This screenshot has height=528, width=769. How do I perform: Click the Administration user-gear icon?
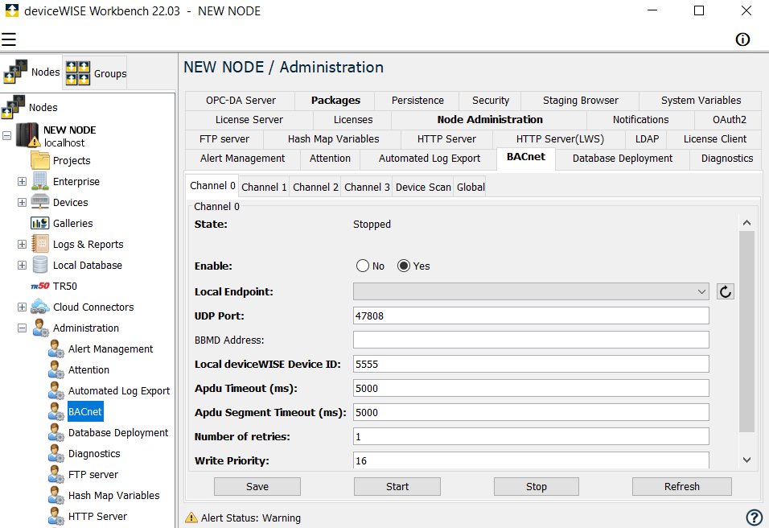[x=40, y=328]
